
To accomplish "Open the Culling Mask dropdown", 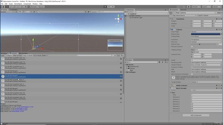I will 207,36.
